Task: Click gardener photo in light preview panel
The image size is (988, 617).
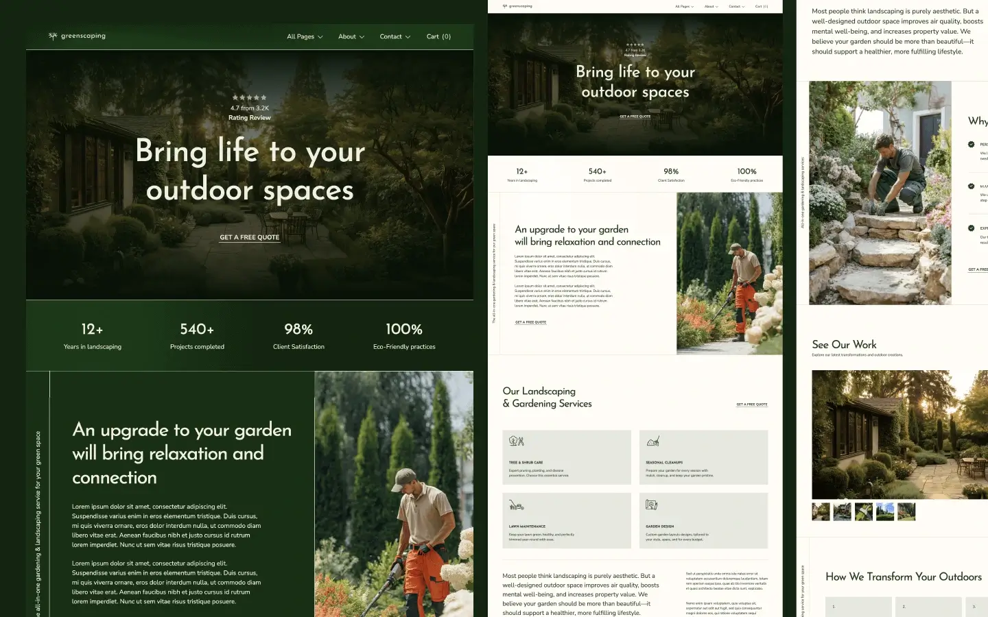Action: tap(730, 273)
